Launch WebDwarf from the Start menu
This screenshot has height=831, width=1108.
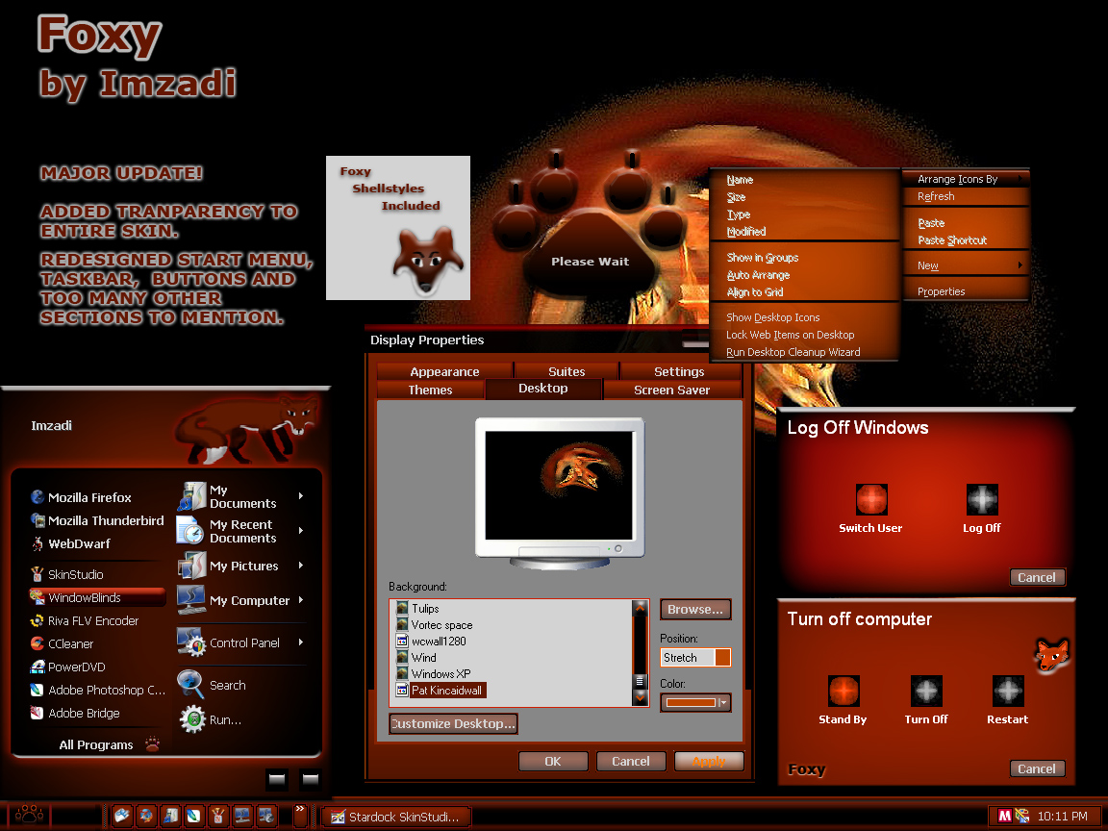(70, 543)
